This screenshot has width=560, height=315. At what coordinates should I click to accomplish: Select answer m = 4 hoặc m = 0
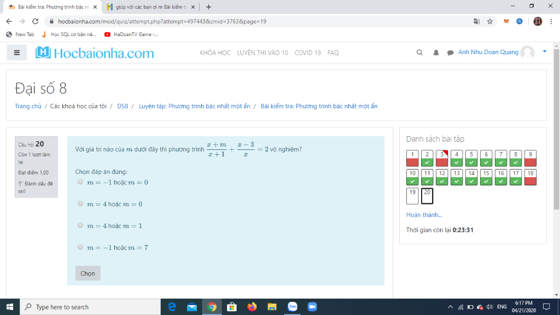point(80,203)
